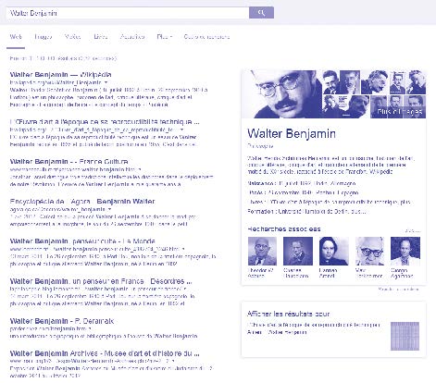
Task: Open Le Monde penseur culte result
Action: tap(82, 241)
